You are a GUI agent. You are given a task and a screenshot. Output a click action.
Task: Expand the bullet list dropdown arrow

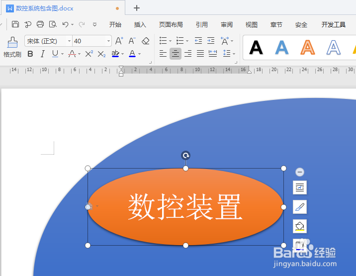[170, 41]
